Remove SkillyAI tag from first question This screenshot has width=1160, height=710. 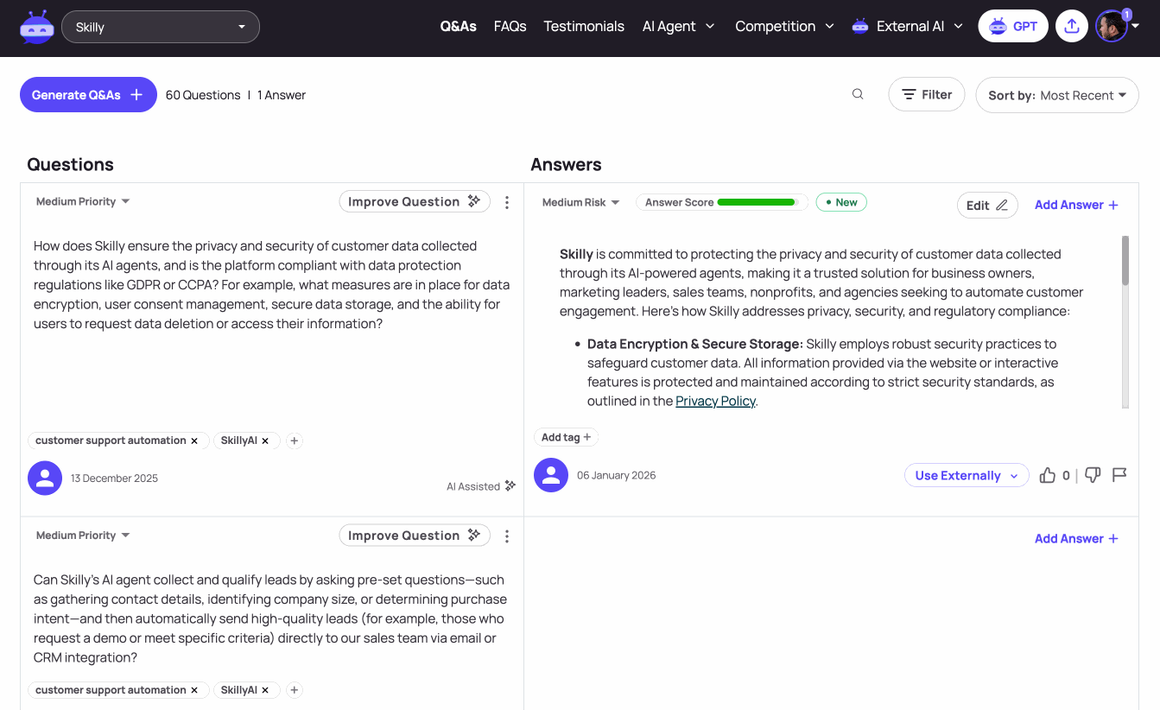tap(265, 441)
